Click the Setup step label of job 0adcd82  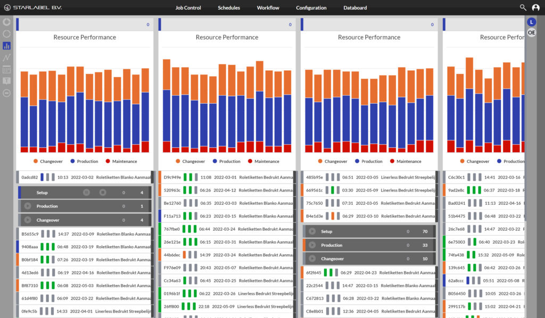[42, 193]
